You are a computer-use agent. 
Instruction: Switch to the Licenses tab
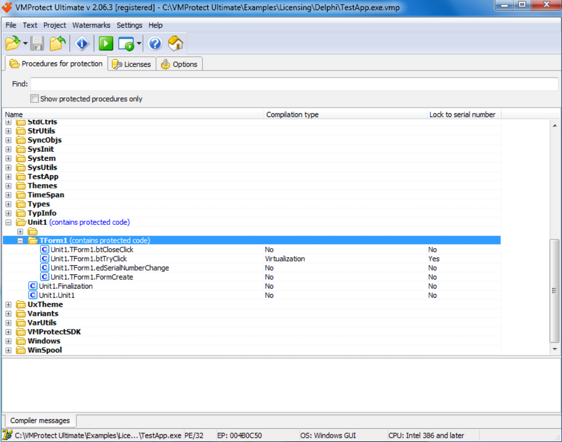point(132,64)
